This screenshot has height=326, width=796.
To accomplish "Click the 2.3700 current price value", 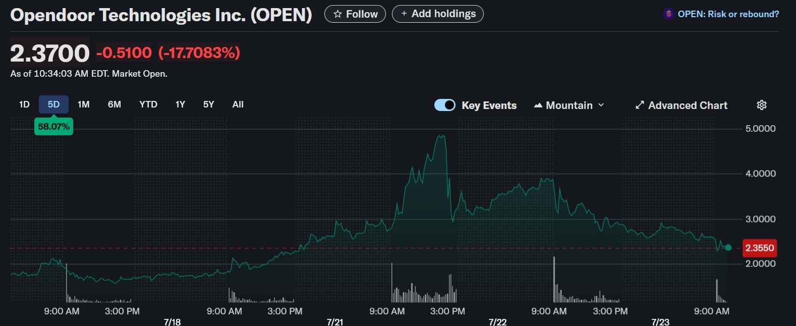I will click(50, 53).
